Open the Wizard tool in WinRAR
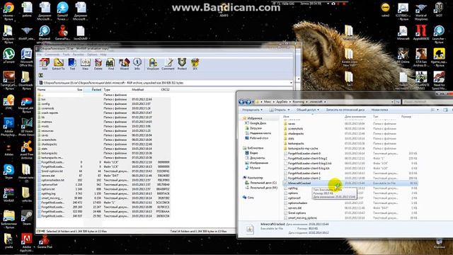 (x=125, y=64)
